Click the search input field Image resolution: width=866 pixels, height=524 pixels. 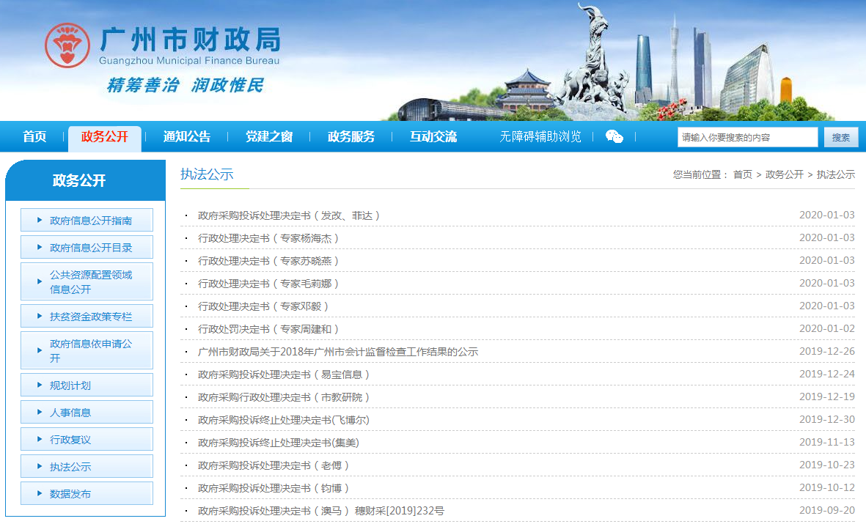click(746, 137)
